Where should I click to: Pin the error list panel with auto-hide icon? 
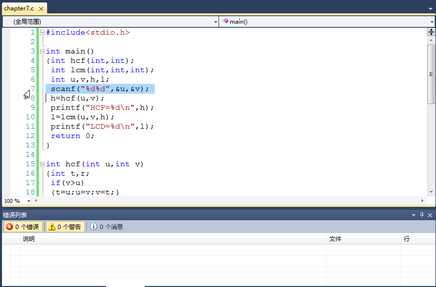(x=422, y=215)
